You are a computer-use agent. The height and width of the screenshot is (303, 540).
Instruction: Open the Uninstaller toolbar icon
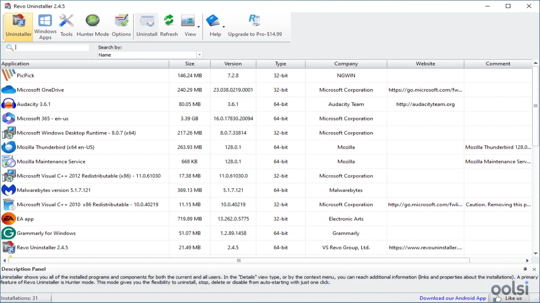tap(19, 27)
